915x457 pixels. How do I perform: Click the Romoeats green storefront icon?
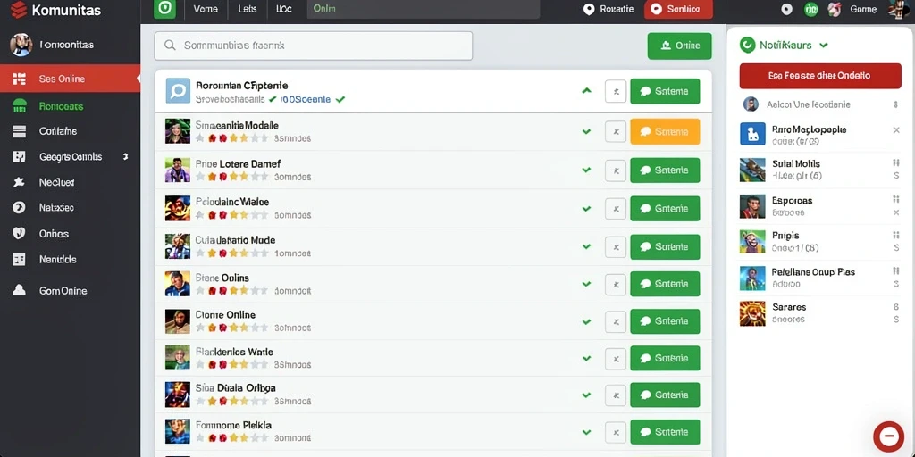click(x=20, y=106)
